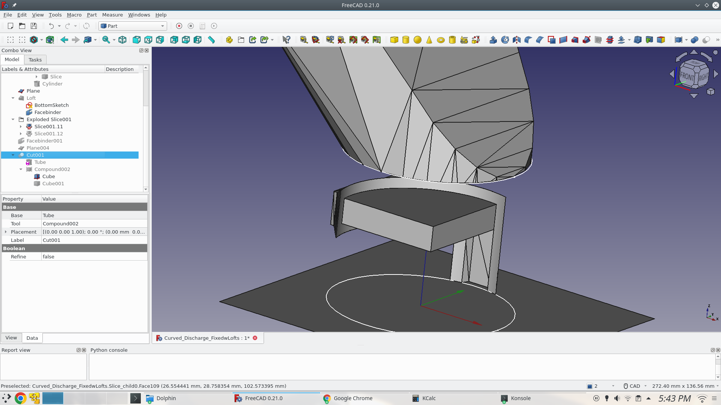Create a Torus primitive from the toolbar
Image resolution: width=721 pixels, height=405 pixels.
point(441,40)
